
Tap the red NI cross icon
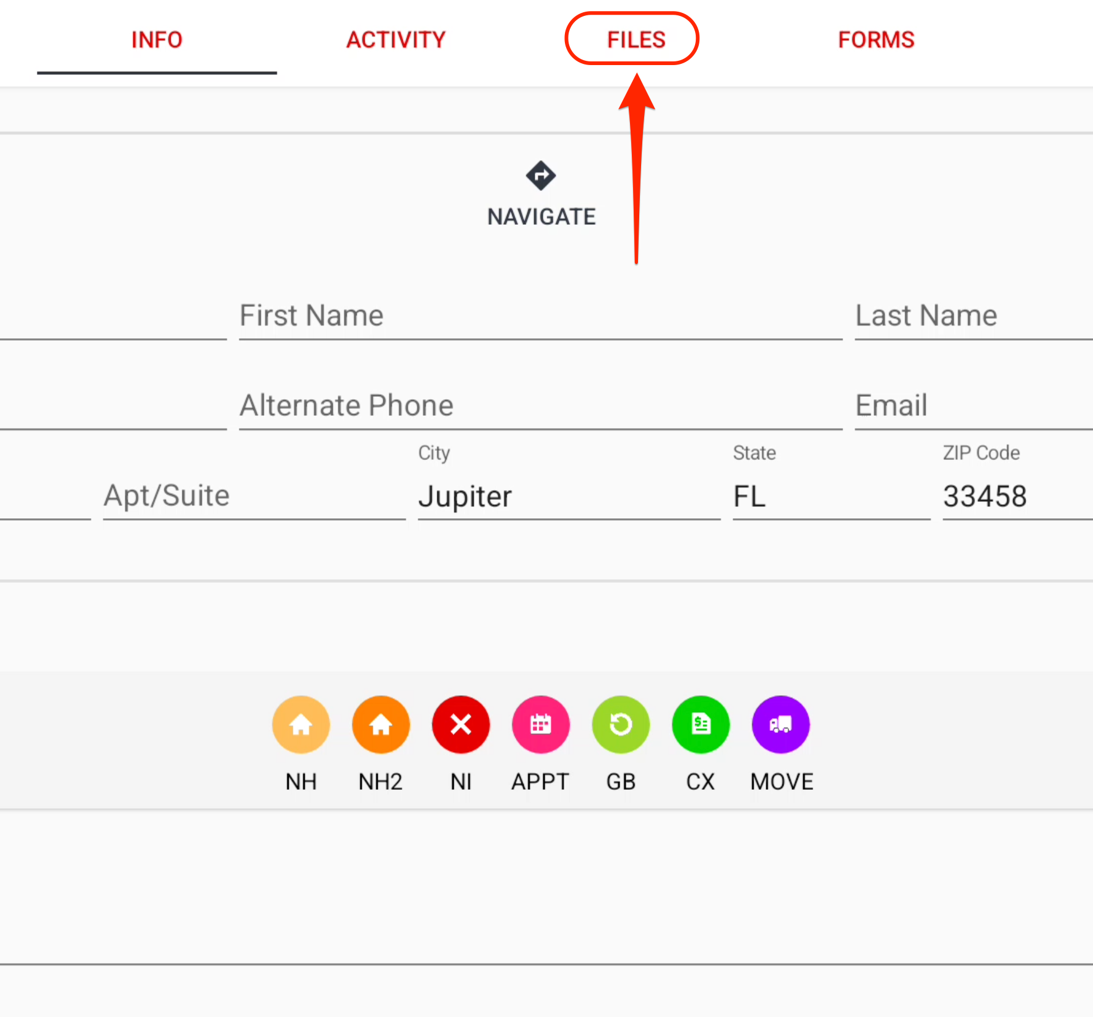[461, 725]
